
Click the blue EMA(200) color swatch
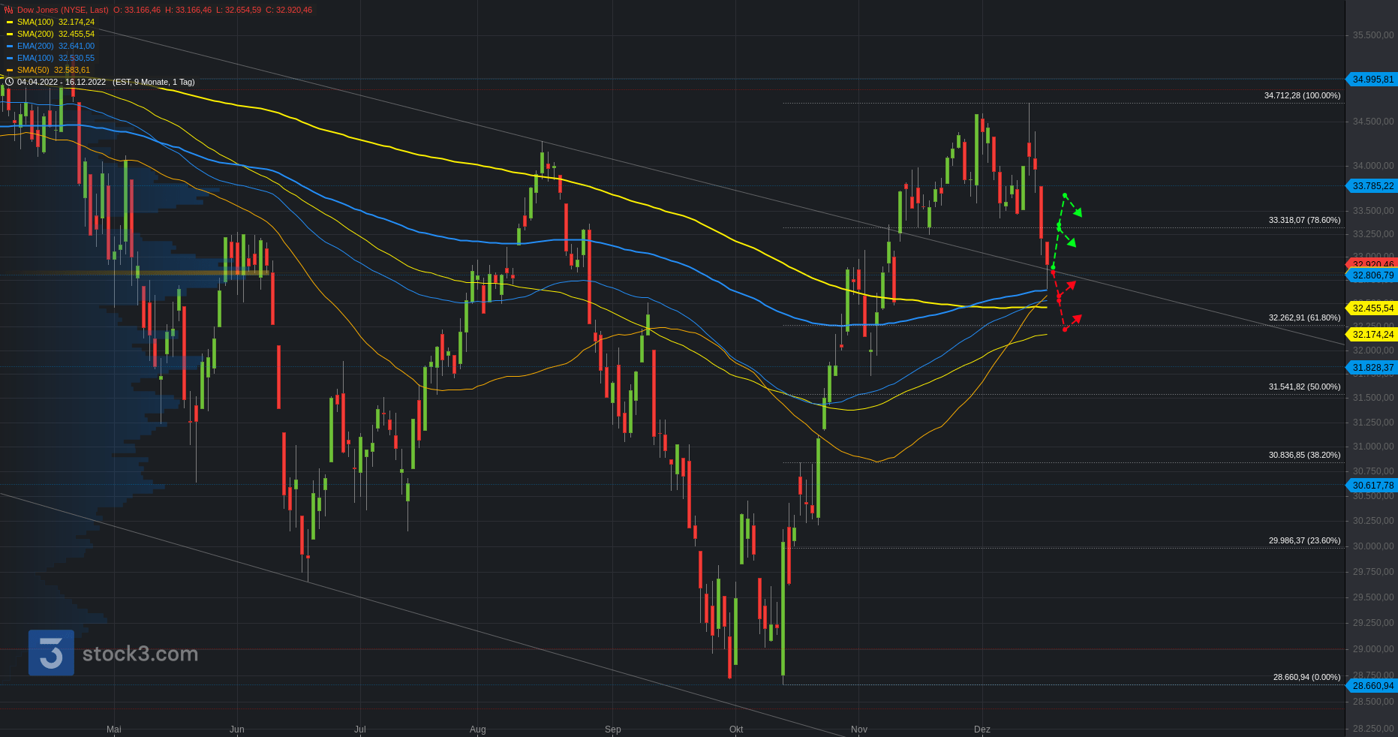(10, 46)
